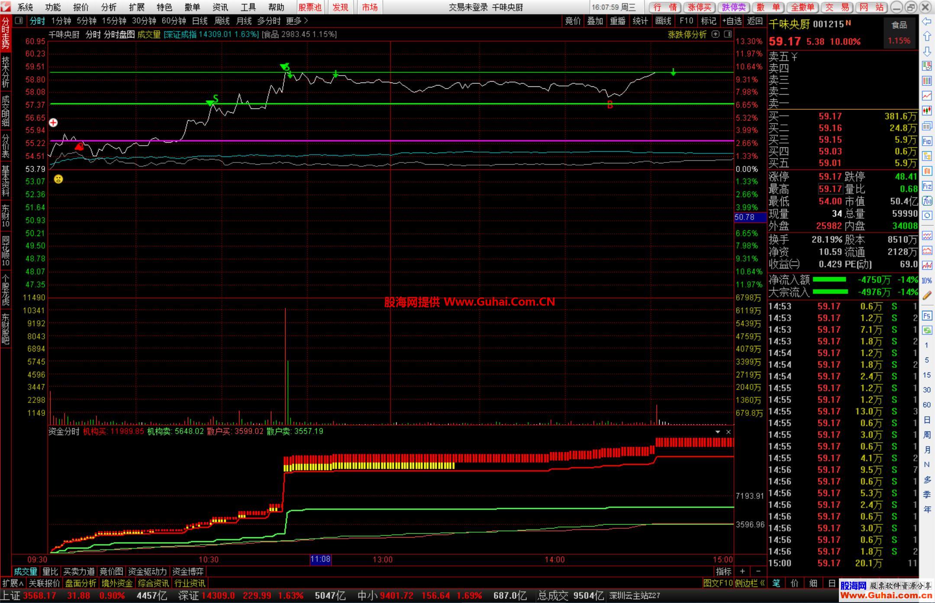Click the 食品 sector box
This screenshot has height=603, width=935.
pos(899,33)
